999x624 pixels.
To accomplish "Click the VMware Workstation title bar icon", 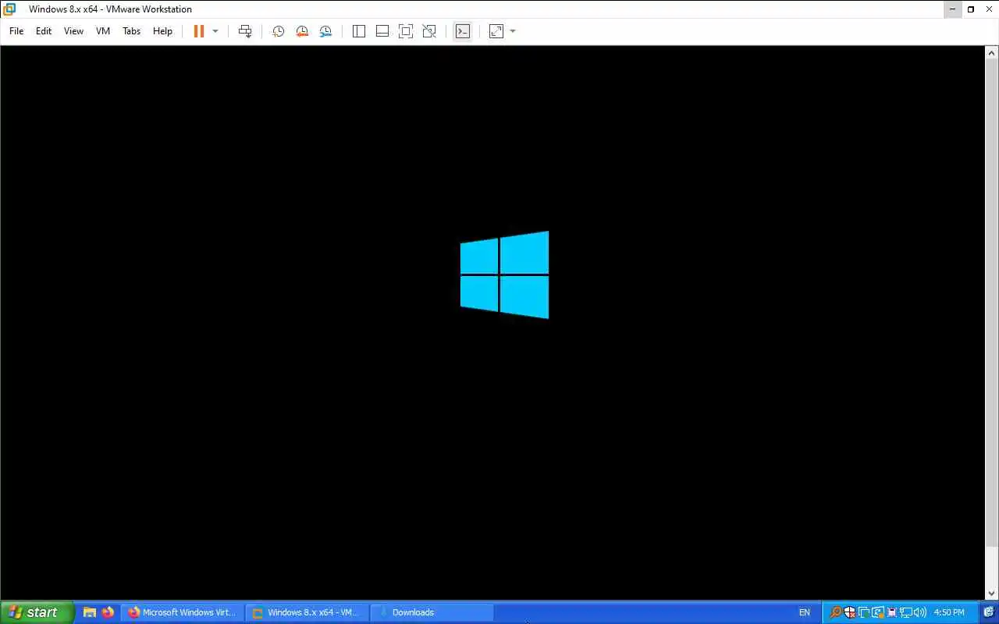I will tap(9, 9).
